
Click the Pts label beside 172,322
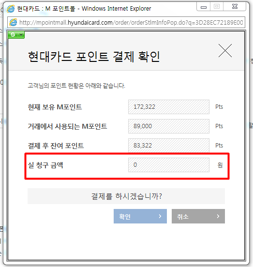219,107
